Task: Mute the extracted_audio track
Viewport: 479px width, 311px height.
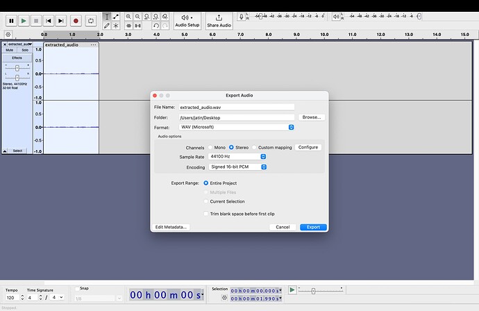Action: coord(10,50)
